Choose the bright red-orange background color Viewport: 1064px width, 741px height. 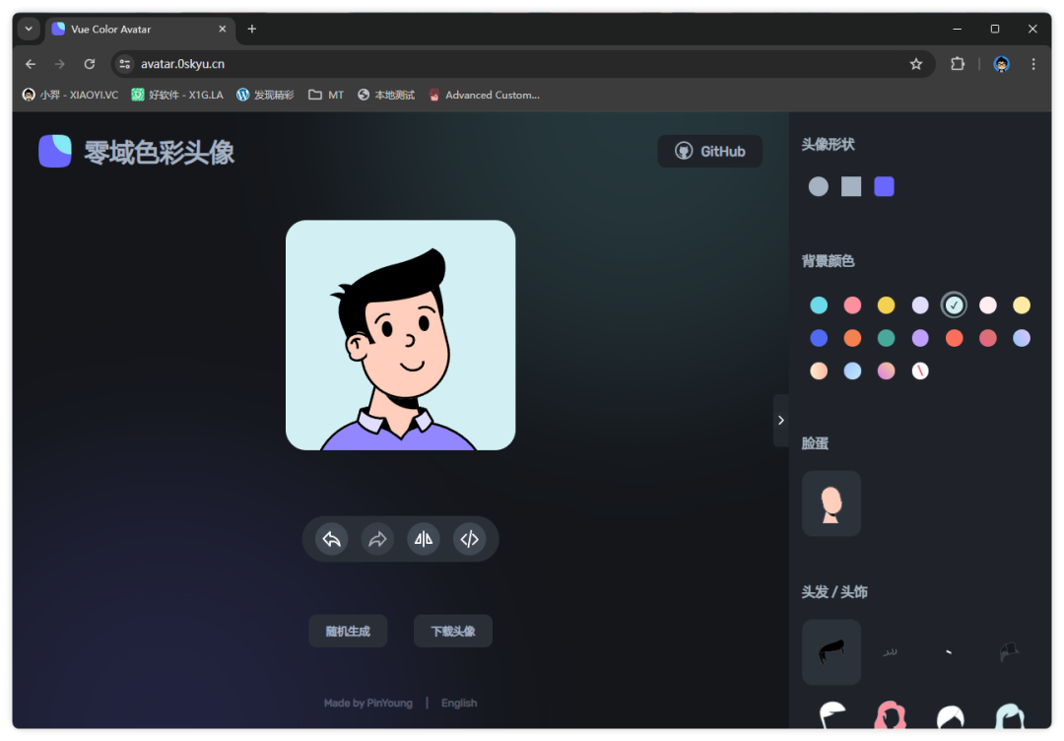954,338
